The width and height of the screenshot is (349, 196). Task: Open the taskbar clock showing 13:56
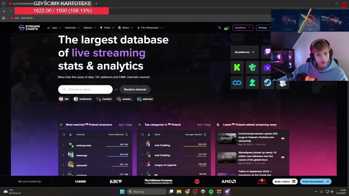pyautogui.click(x=341, y=192)
